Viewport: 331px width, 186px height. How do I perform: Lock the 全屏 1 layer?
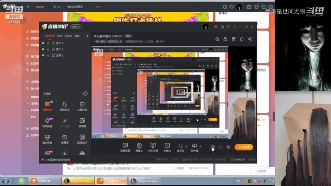coord(48,55)
